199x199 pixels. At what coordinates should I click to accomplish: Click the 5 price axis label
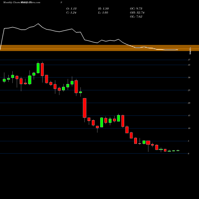pos(188,141)
